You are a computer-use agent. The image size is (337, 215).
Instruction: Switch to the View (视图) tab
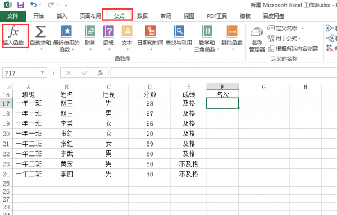click(189, 16)
